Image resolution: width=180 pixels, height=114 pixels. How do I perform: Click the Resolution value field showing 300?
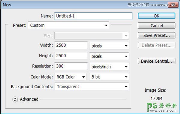point(71,66)
